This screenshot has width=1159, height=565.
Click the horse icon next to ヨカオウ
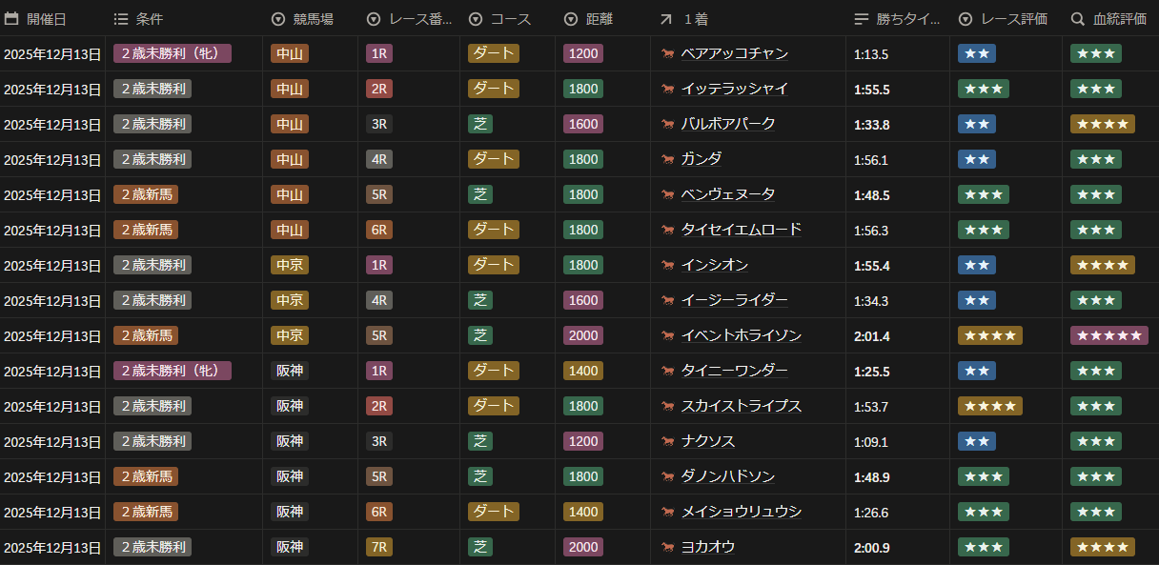tap(667, 548)
